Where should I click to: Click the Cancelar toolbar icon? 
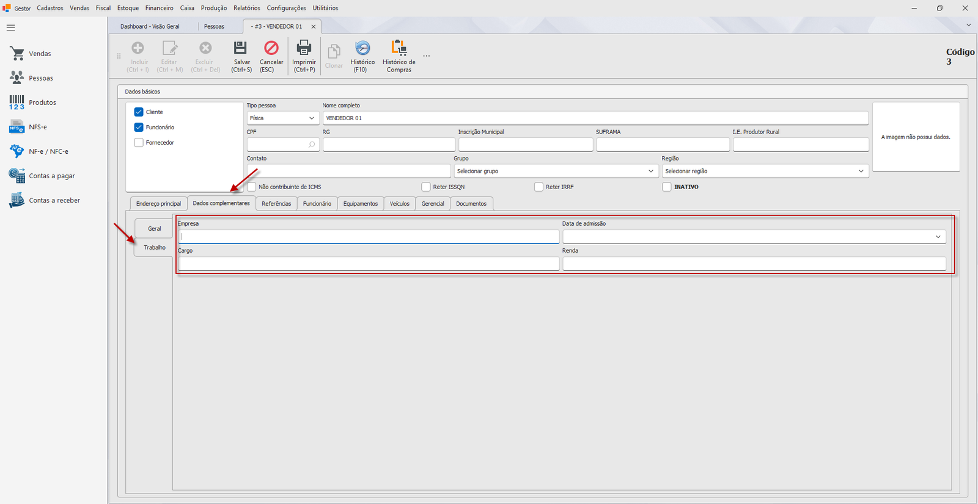click(271, 48)
